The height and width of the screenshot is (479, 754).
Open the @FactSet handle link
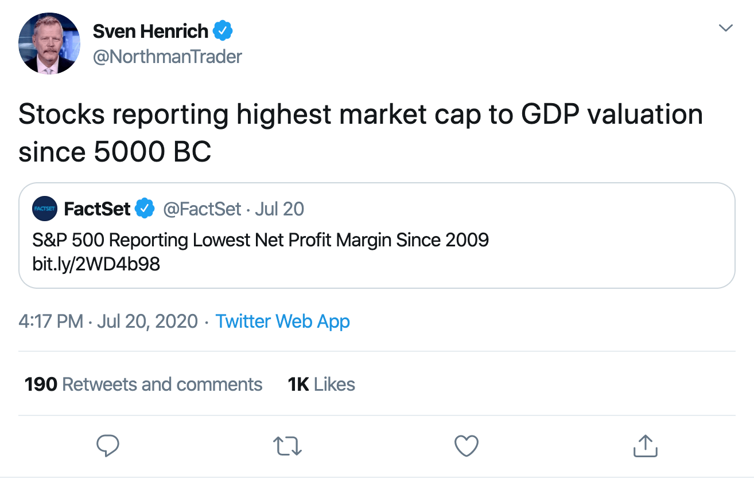[x=203, y=209]
